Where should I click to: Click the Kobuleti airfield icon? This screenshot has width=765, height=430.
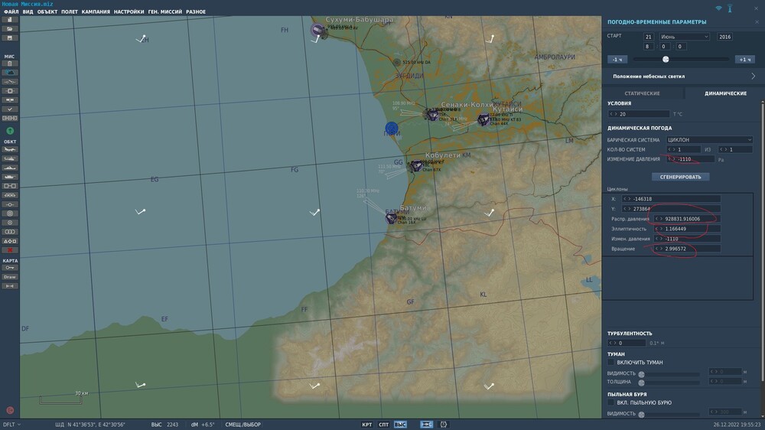point(416,166)
